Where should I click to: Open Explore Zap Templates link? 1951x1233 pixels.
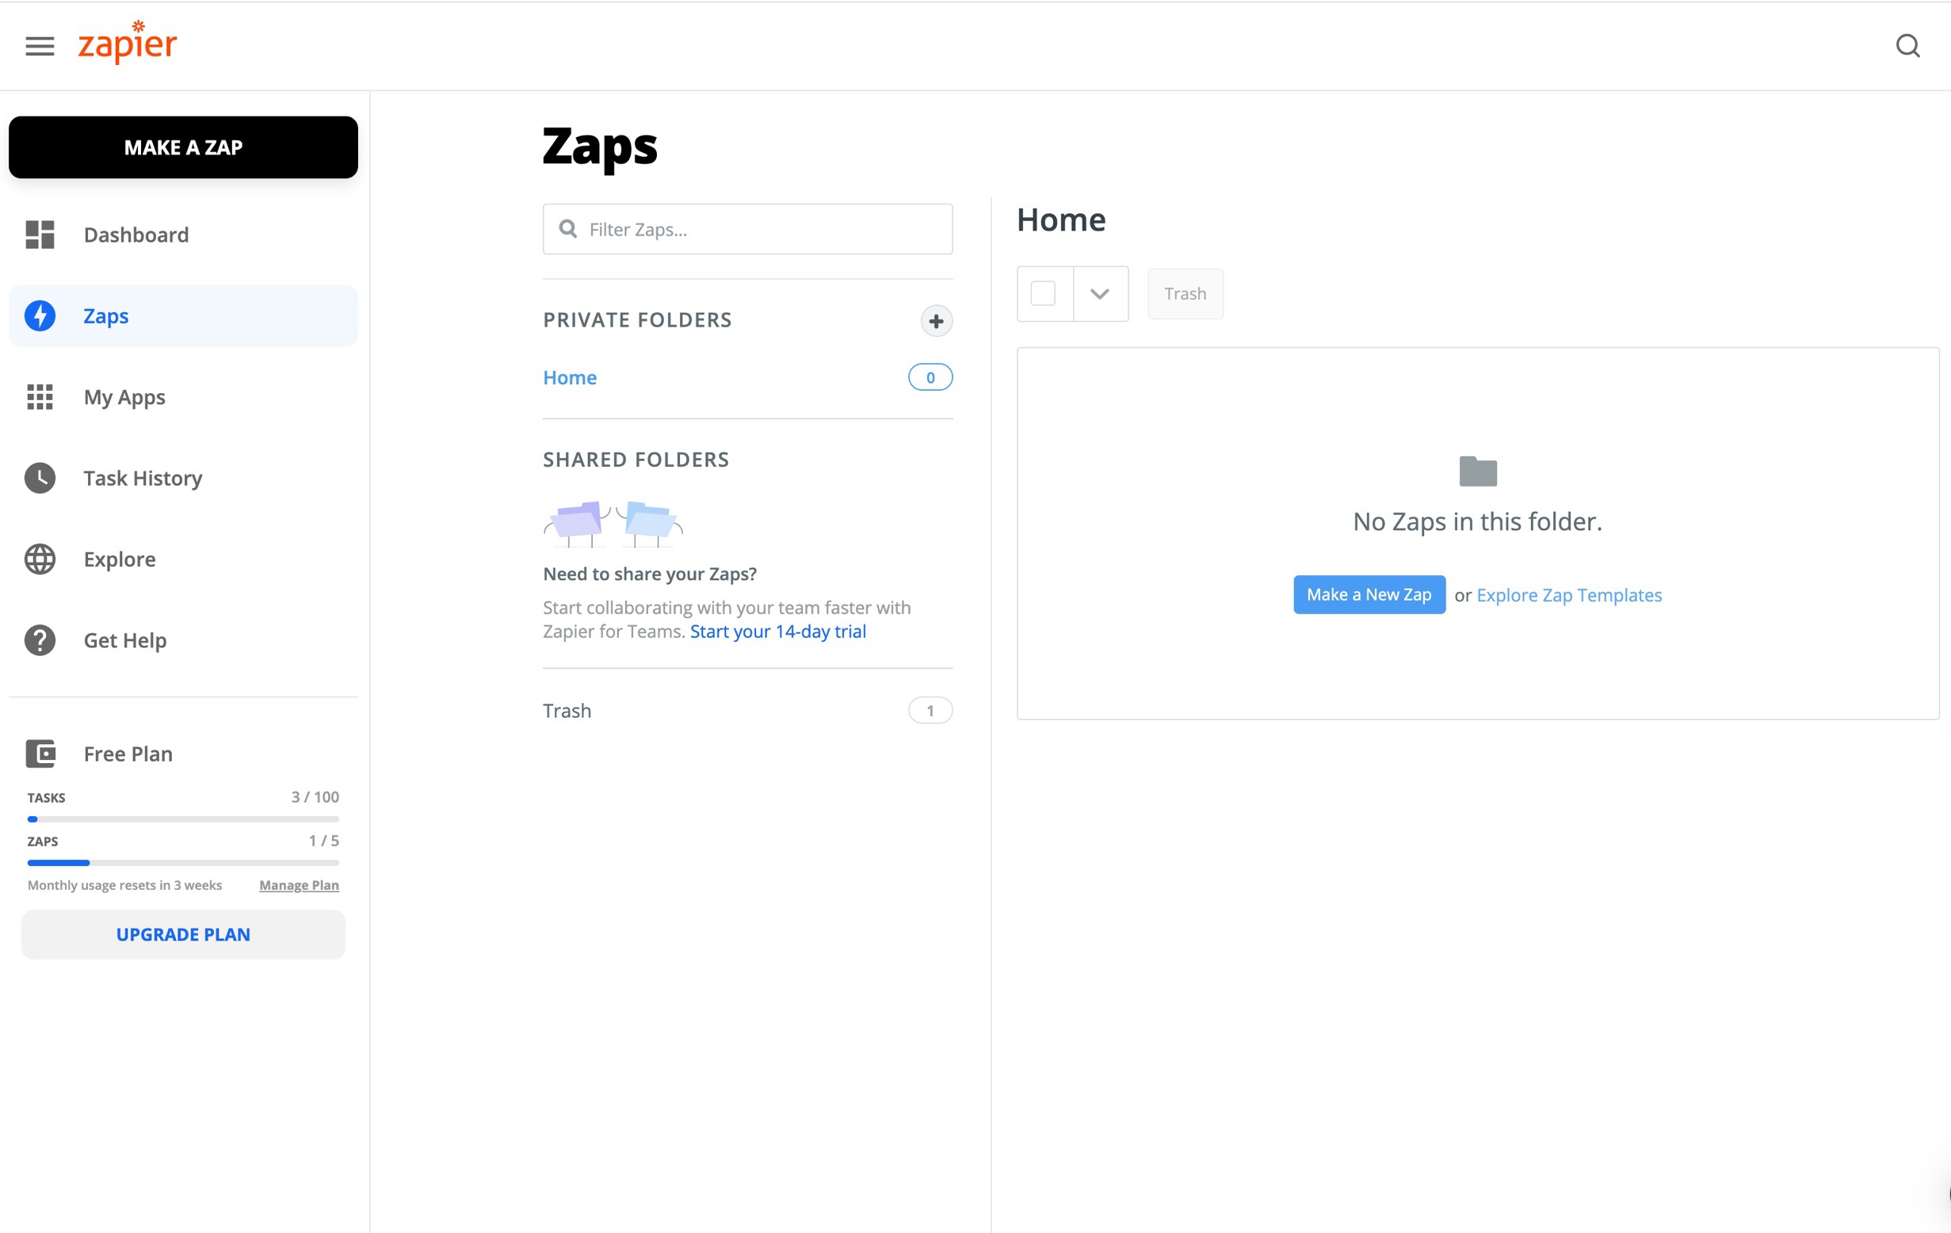click(x=1567, y=594)
